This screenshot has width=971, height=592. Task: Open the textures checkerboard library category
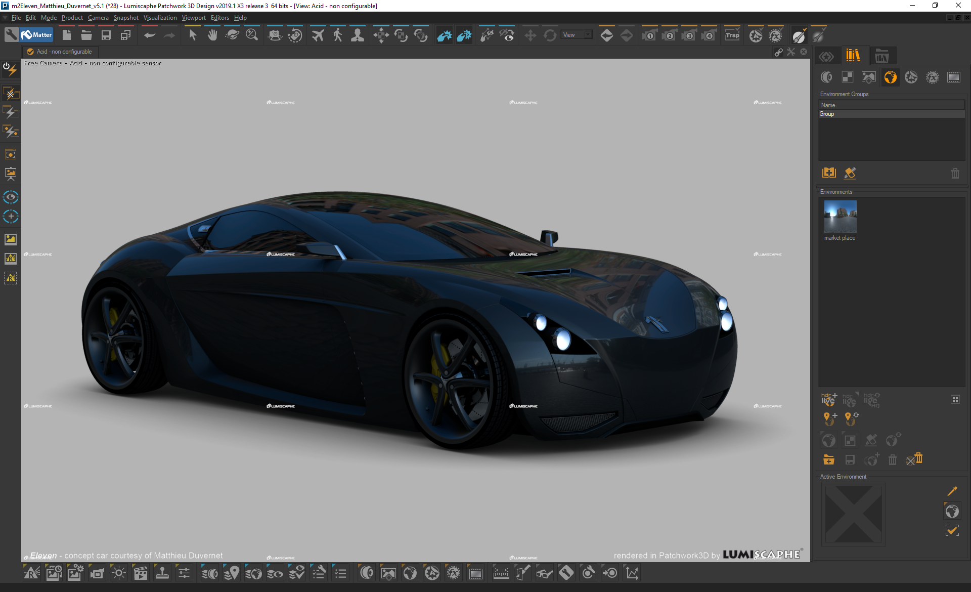(848, 77)
